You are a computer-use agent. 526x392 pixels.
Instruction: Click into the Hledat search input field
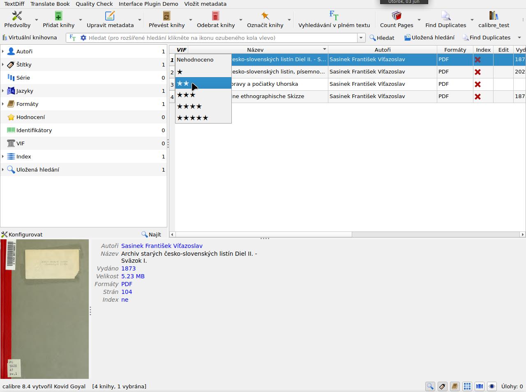pyautogui.click(x=222, y=38)
